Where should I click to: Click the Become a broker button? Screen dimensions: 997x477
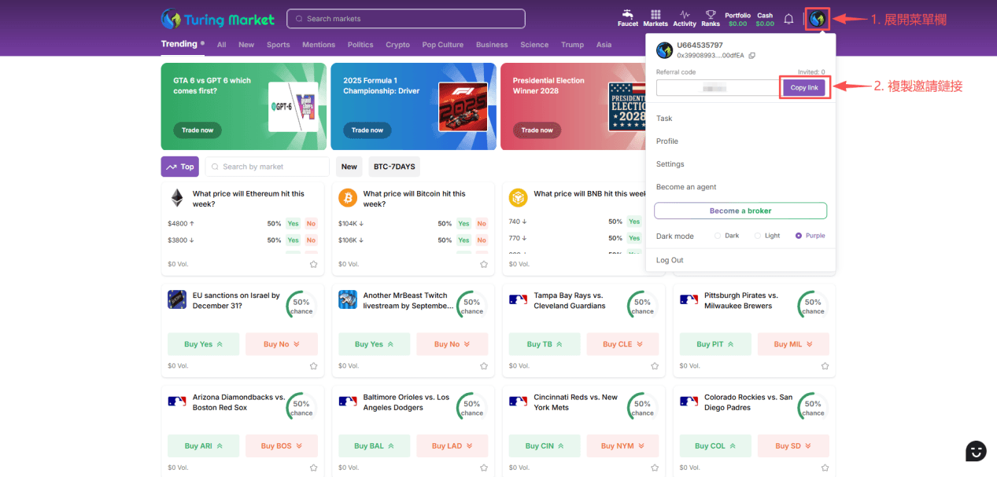pyautogui.click(x=740, y=211)
